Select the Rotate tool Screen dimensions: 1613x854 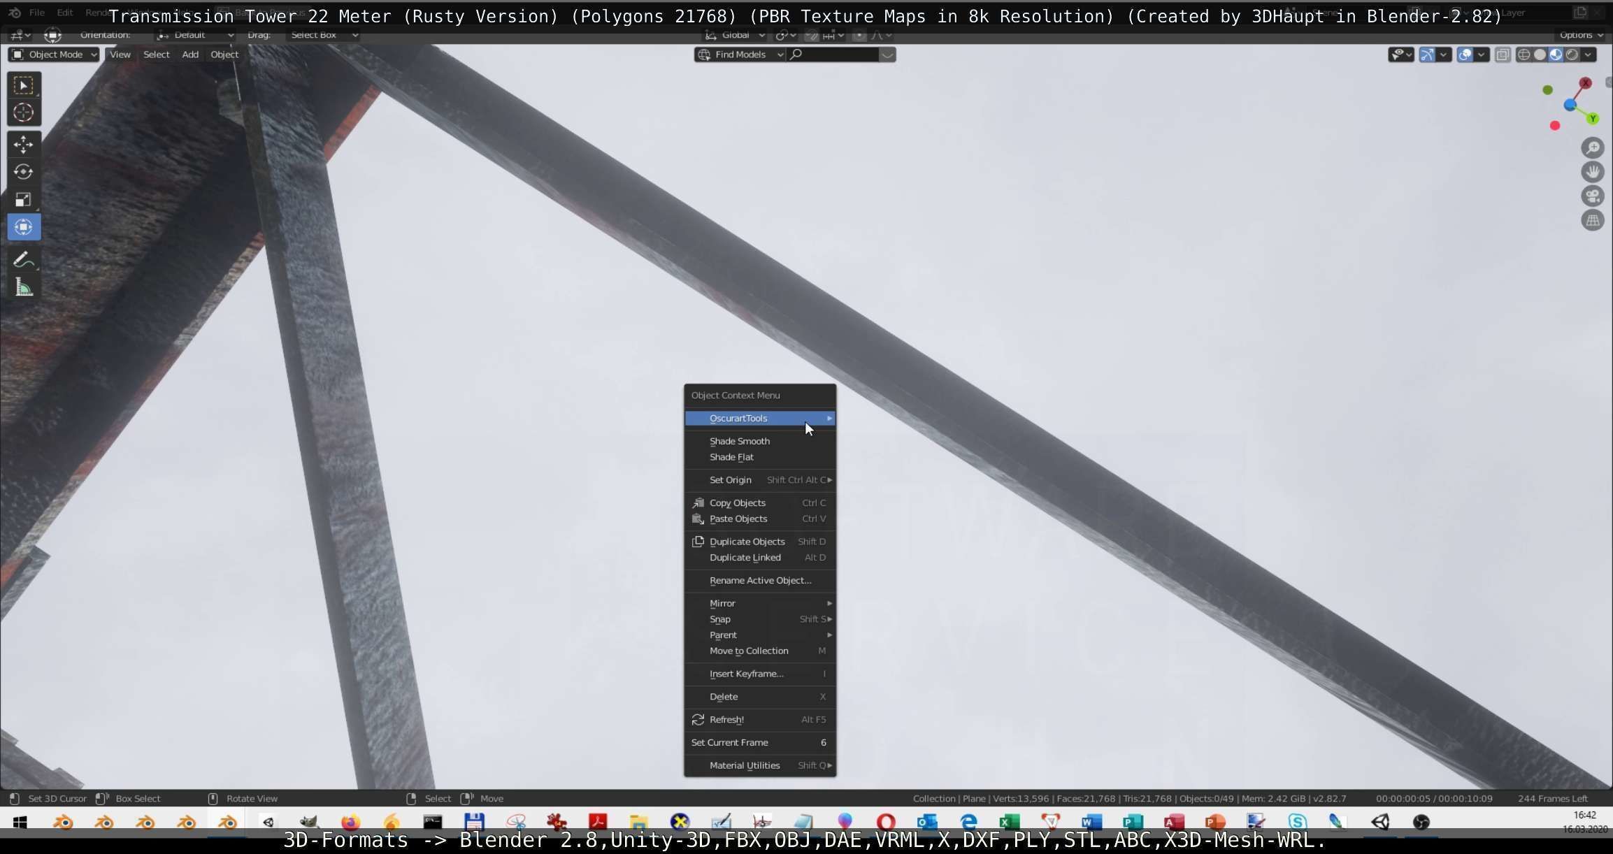(23, 172)
